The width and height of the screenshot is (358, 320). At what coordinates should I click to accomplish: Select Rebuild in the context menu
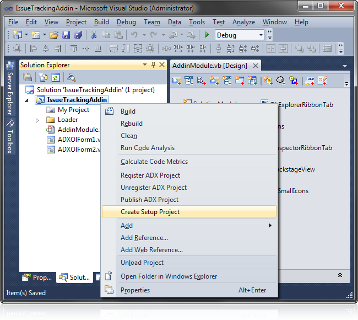pyautogui.click(x=189, y=124)
